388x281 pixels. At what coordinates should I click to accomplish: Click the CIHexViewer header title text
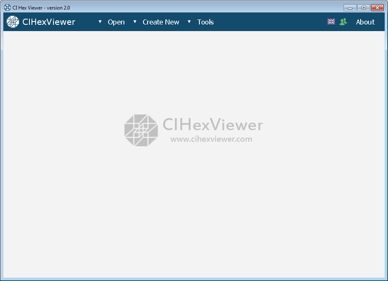(49, 22)
